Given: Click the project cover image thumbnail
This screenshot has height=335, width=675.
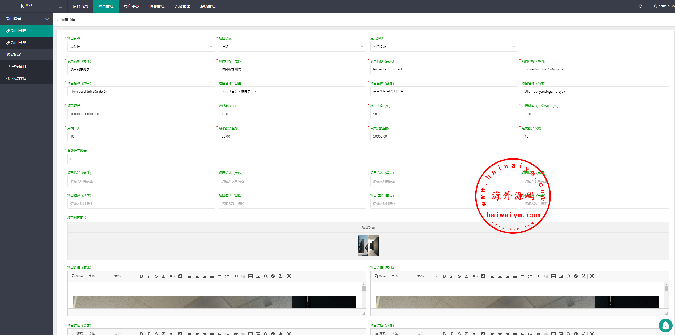Looking at the screenshot, I should 368,245.
